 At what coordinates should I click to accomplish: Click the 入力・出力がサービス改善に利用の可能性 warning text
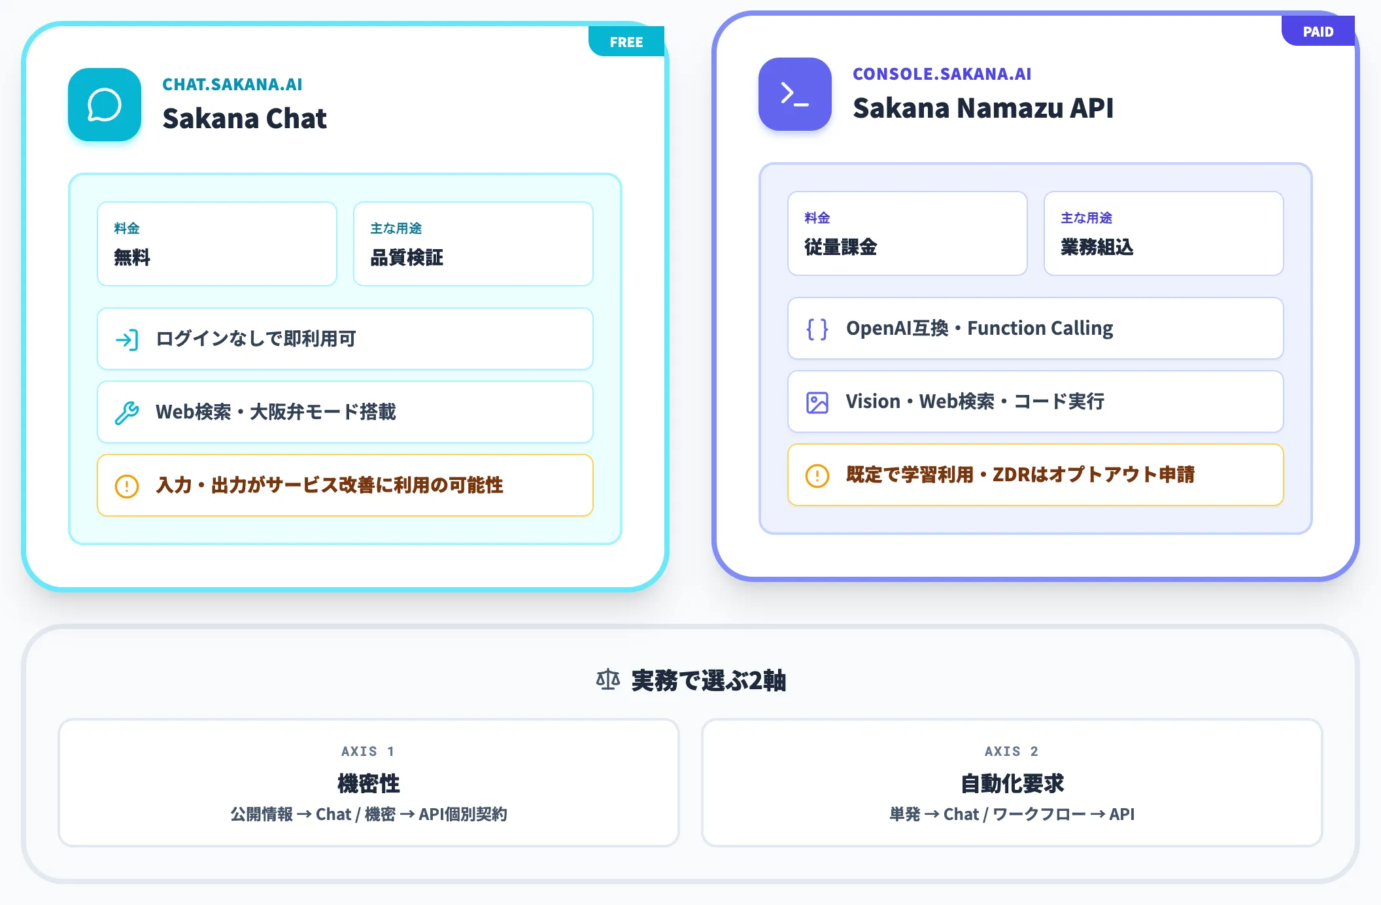330,485
